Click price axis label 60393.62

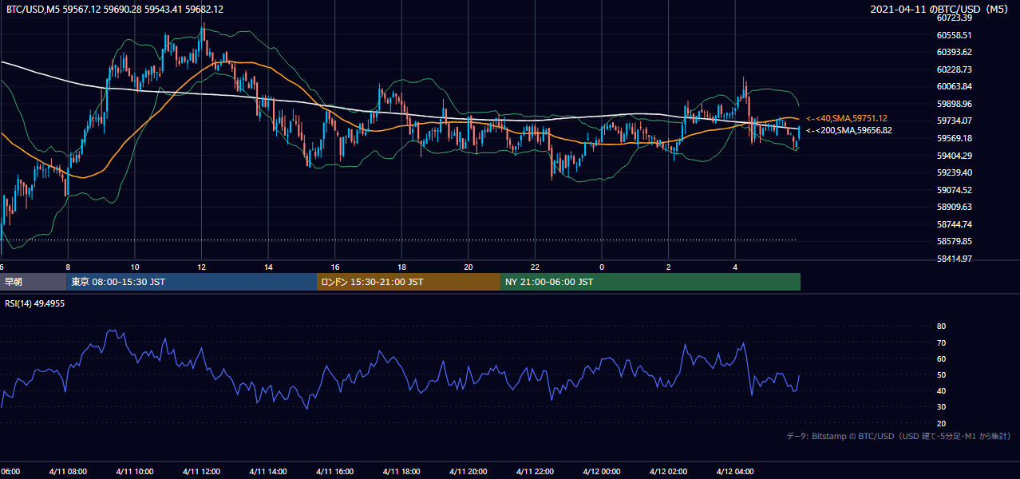point(954,52)
